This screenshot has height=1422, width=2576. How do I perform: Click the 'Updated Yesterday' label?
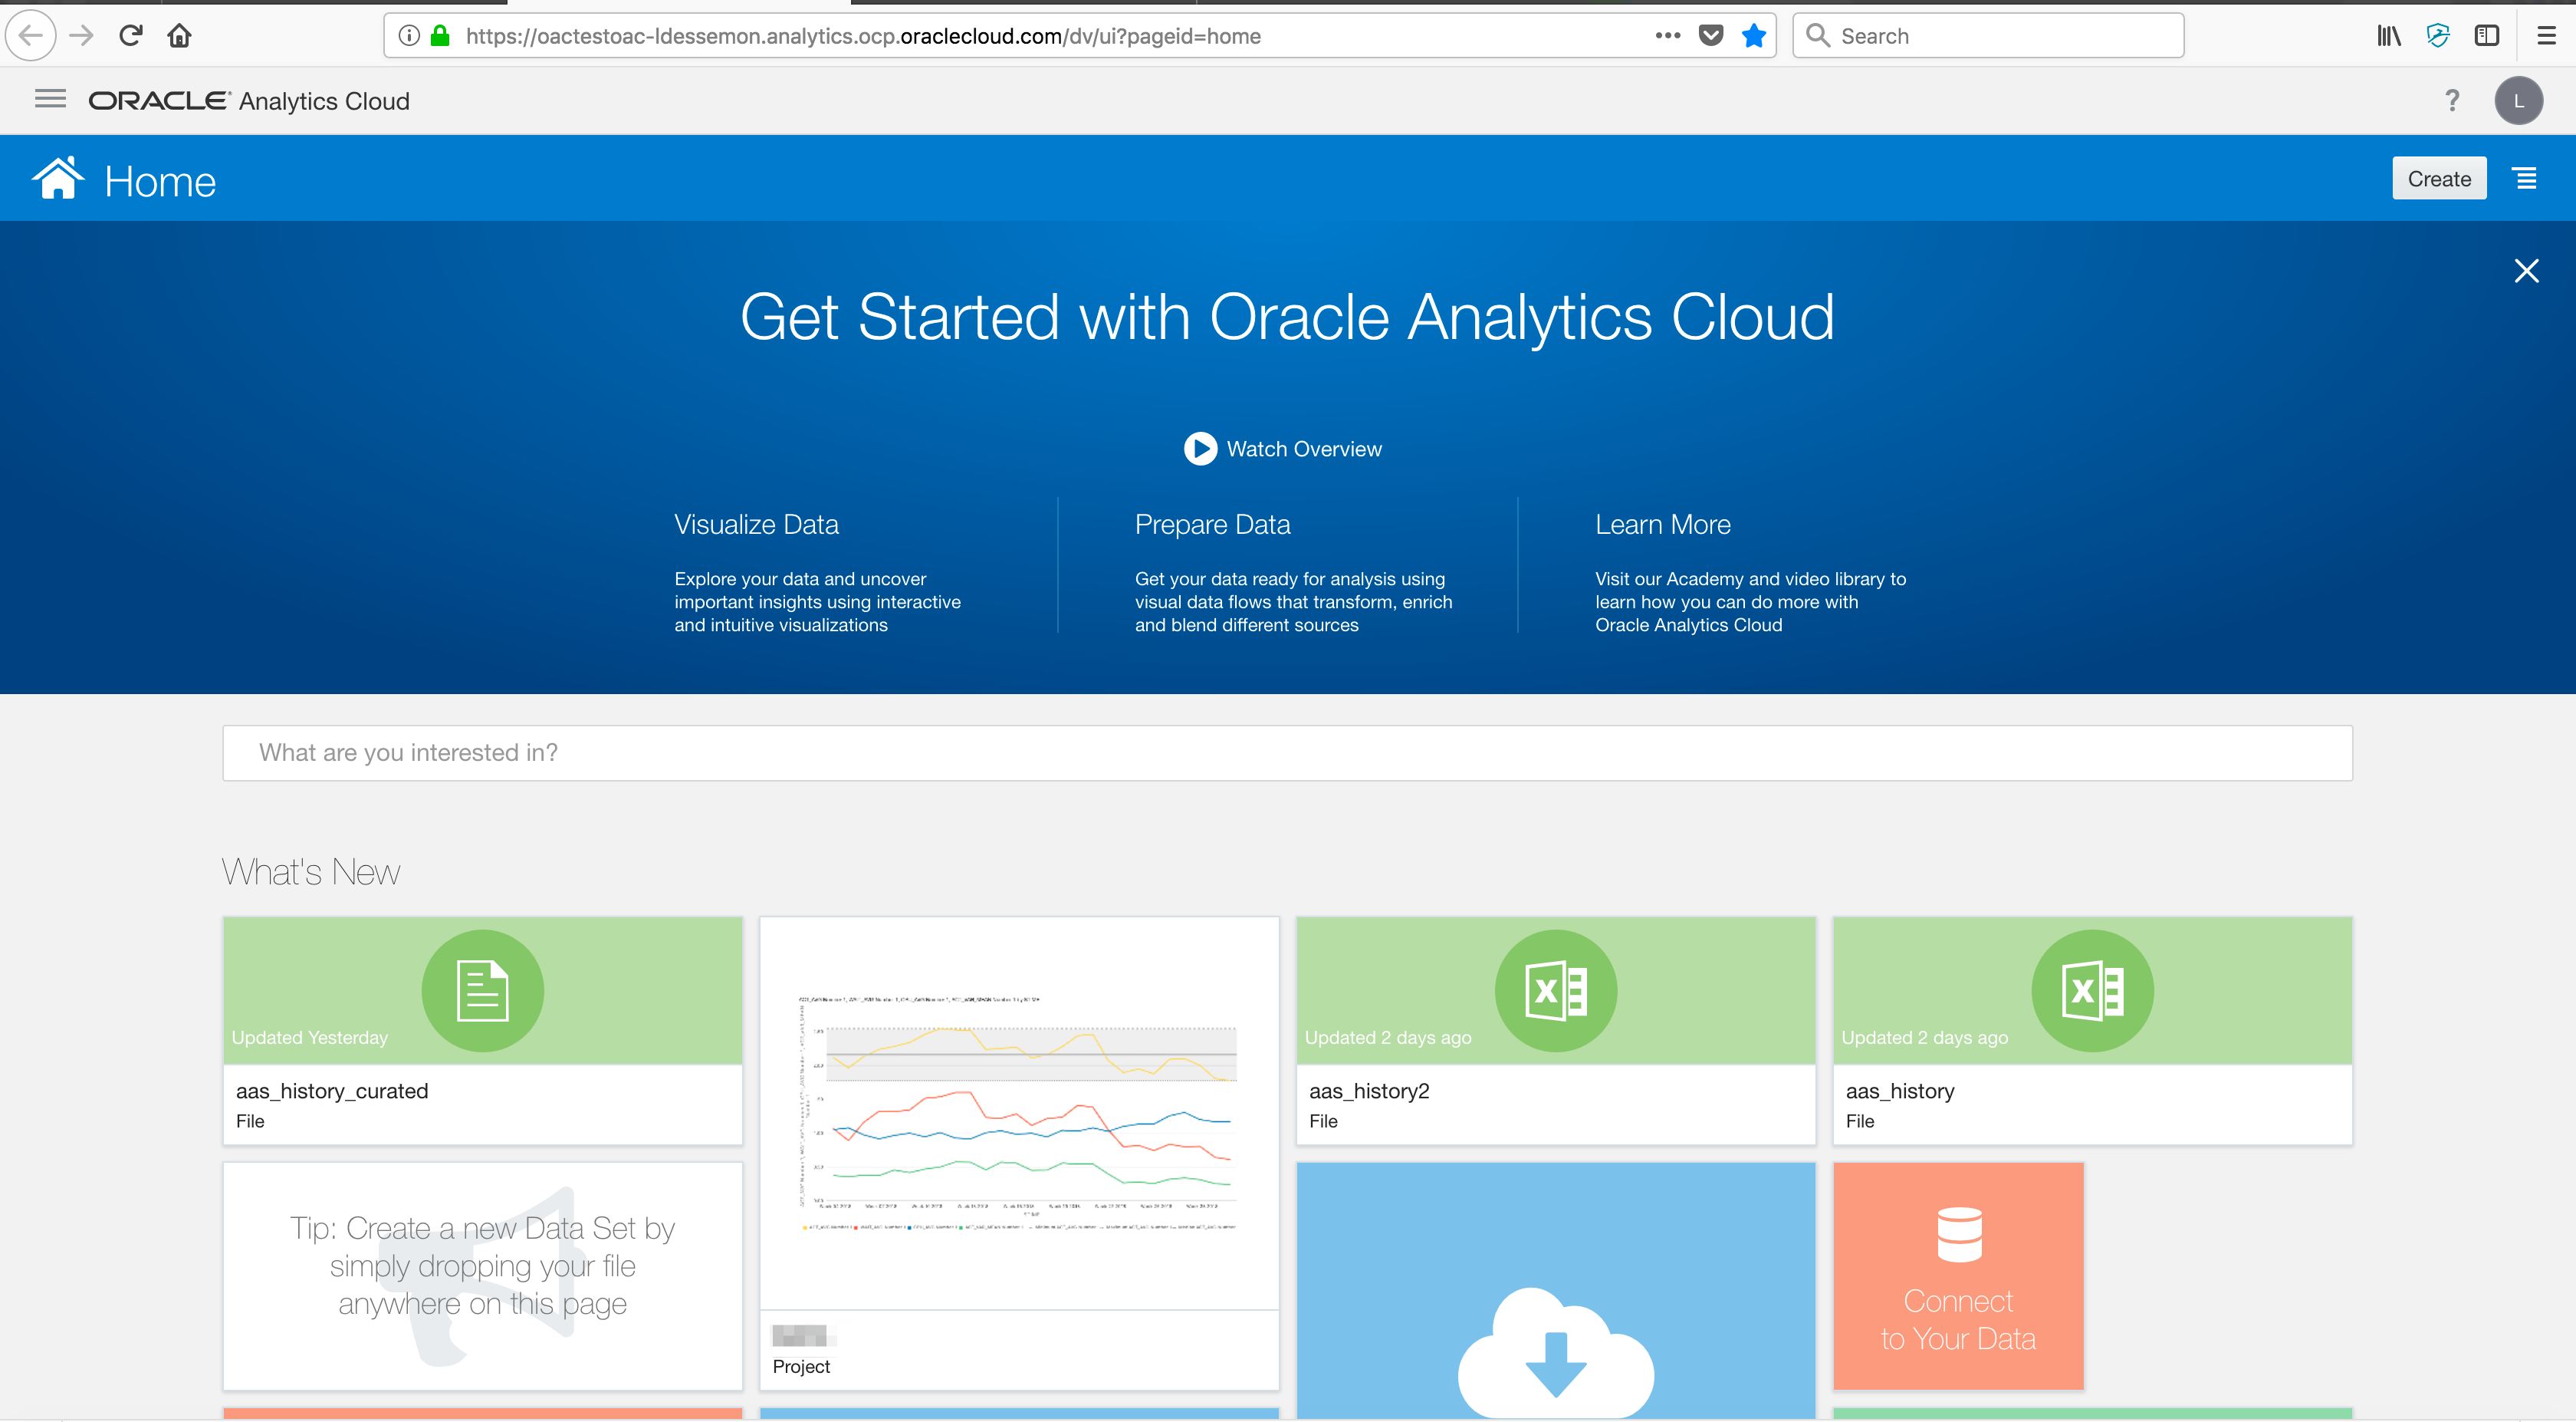309,1038
